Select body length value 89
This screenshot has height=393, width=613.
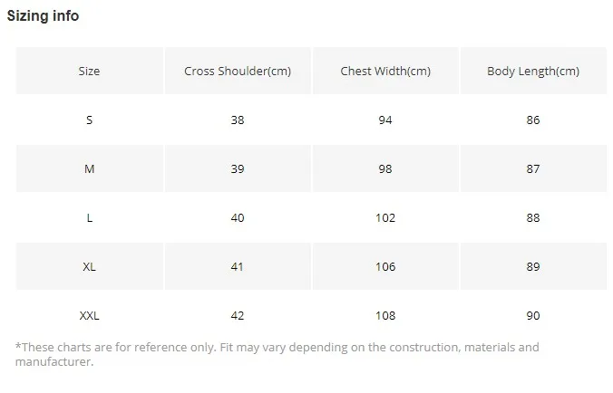coord(532,267)
